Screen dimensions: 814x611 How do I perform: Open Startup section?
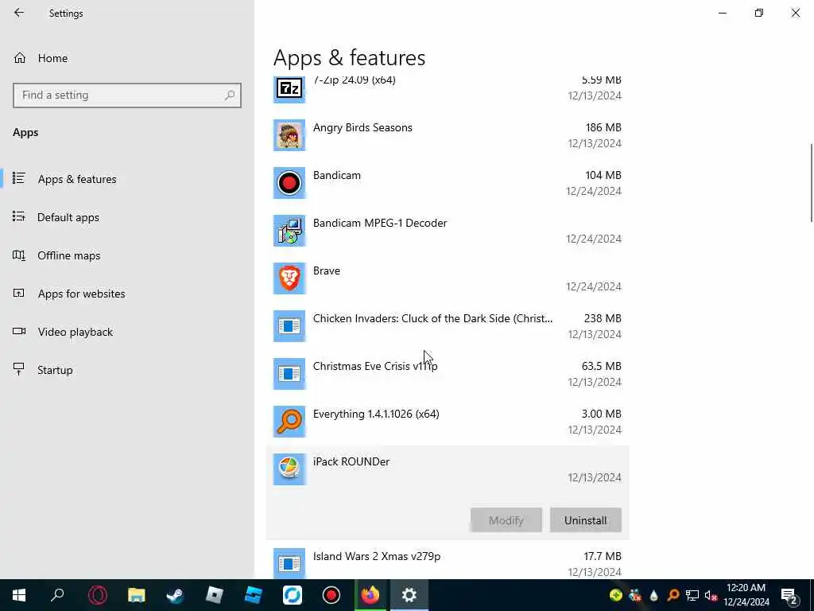click(55, 370)
